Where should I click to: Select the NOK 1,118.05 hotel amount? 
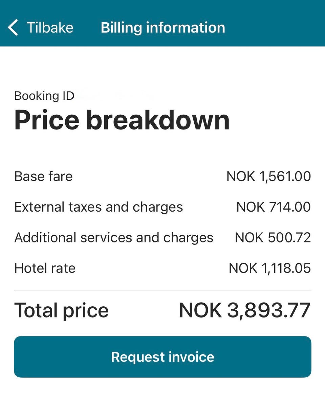[x=269, y=268]
